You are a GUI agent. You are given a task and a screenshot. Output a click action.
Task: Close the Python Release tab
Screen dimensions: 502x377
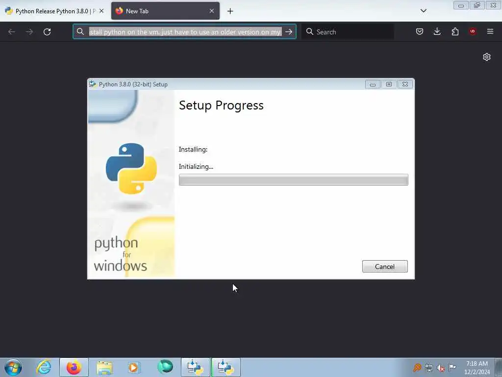click(x=101, y=11)
